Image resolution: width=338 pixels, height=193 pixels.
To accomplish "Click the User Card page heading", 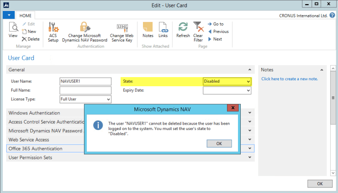I will pos(21,58).
